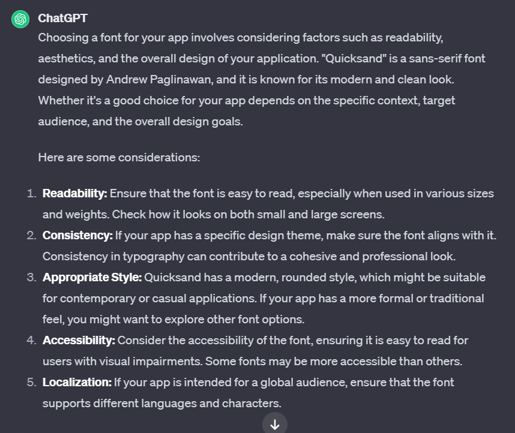Click the list number 3 marker

point(31,278)
